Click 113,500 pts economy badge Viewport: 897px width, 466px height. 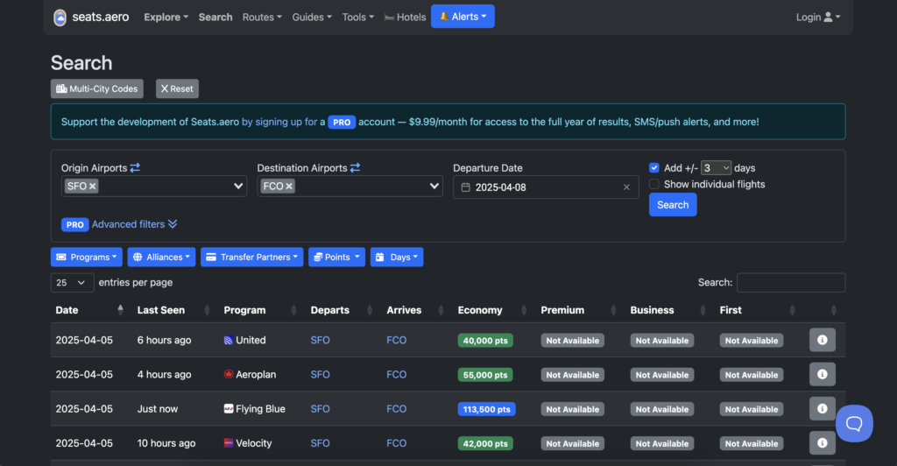coord(486,409)
